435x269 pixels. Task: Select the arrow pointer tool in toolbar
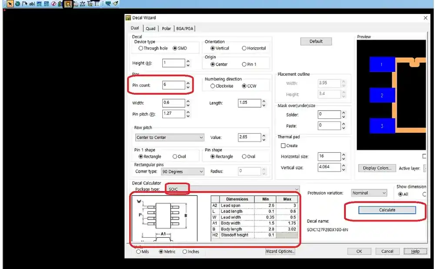(10, 3)
